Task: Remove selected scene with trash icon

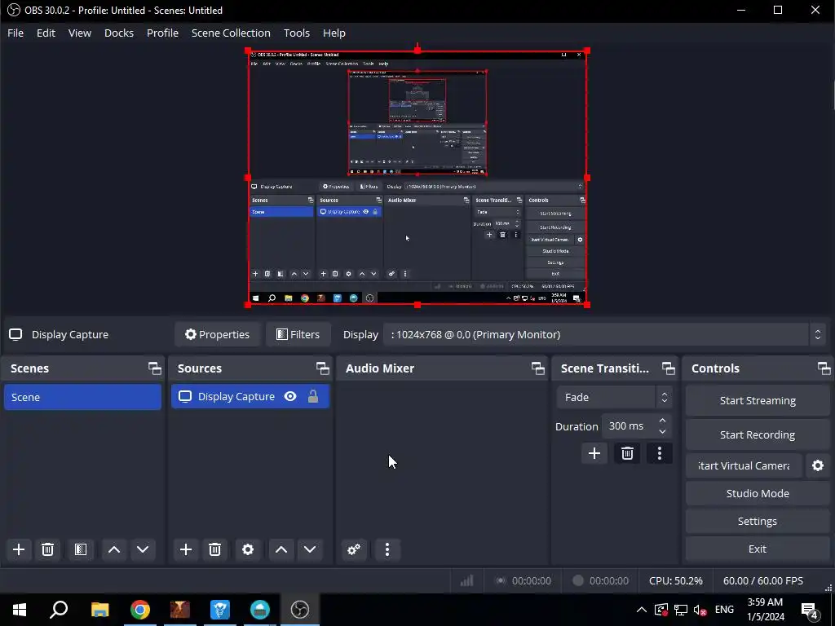Action: 47,549
